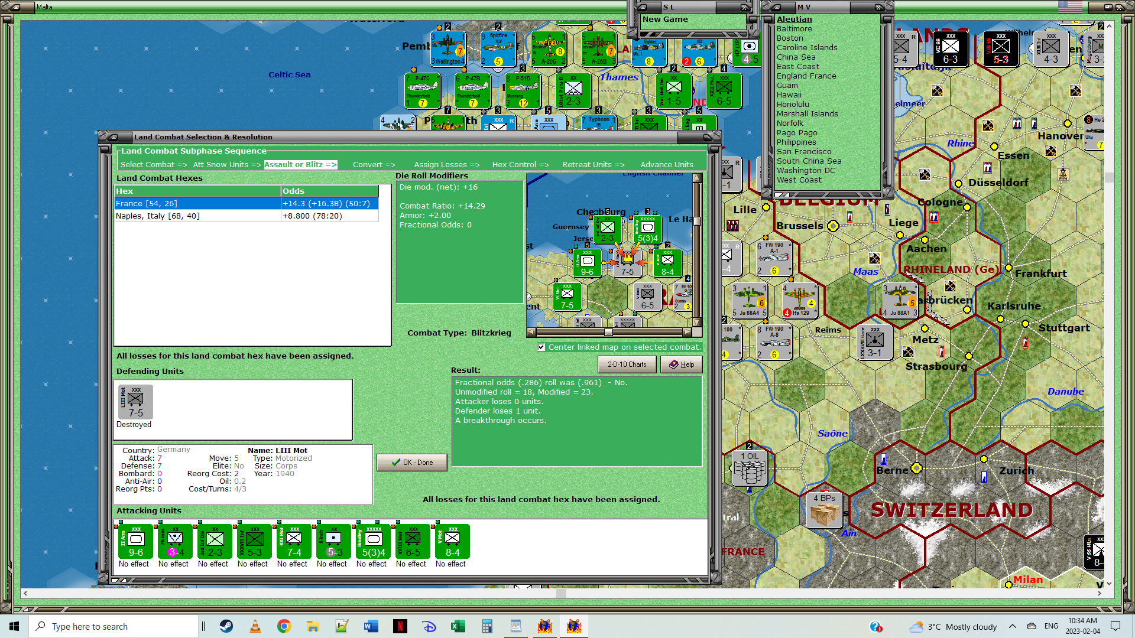
Task: Select Washington DC in M V list
Action: pyautogui.click(x=806, y=171)
